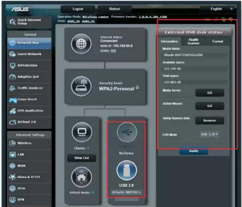The image size is (242, 207).
Task: Select the wireless router security icon
Action: pyautogui.click(x=81, y=86)
